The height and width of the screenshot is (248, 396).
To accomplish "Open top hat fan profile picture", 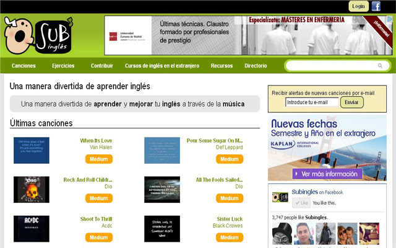I will tap(282, 234).
